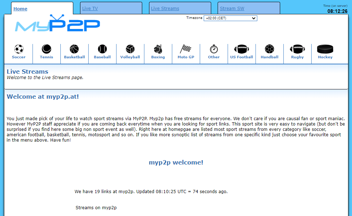Screen dimensions: 352x216
Task: Open Boxing gloves icon
Action: coord(158,49)
